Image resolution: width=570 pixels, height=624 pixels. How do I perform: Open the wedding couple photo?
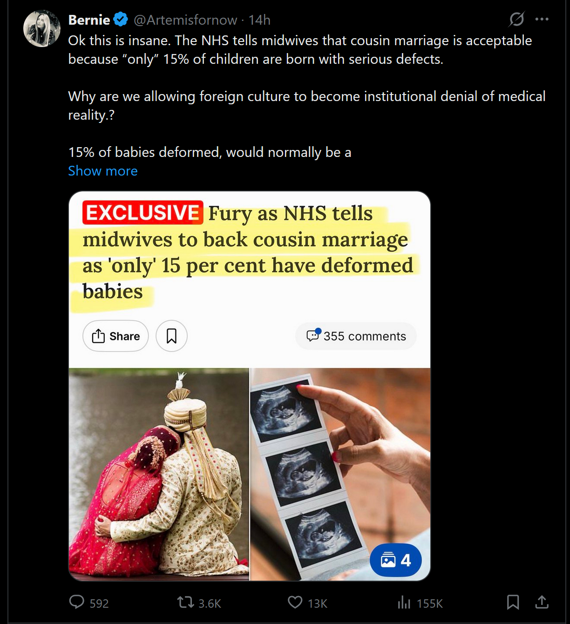pos(159,474)
